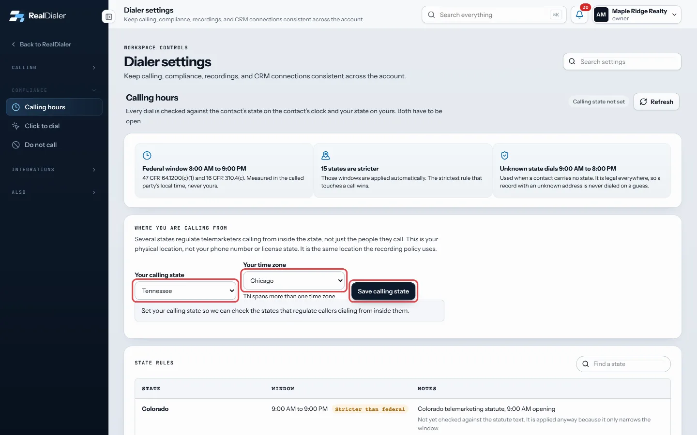The width and height of the screenshot is (697, 435).
Task: Click the clock icon beside Calling hours
Action: coord(15,107)
